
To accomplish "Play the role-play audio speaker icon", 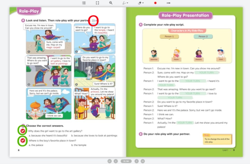I will pyautogui.click(x=94, y=20).
